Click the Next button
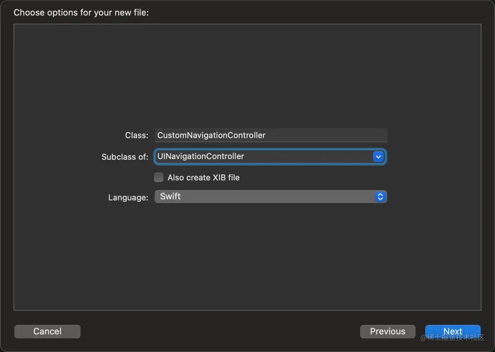 point(453,331)
